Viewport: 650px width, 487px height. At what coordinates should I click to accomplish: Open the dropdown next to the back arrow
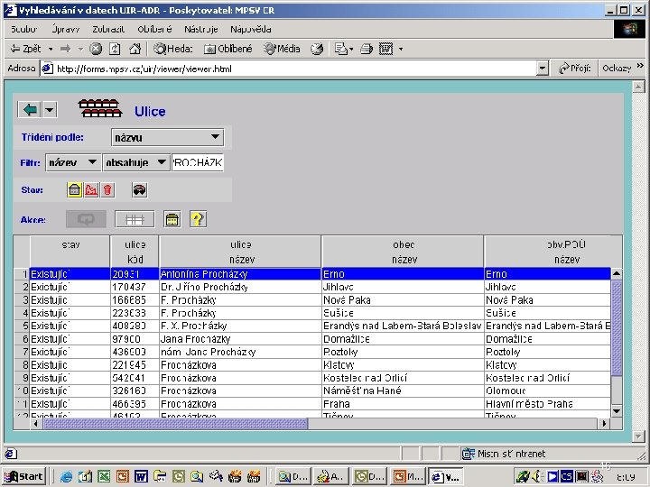click(x=49, y=109)
